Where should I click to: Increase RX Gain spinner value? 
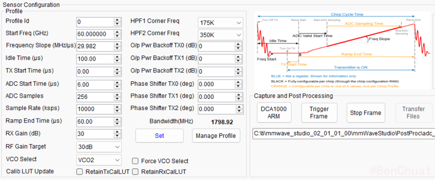pyautogui.click(x=117, y=132)
